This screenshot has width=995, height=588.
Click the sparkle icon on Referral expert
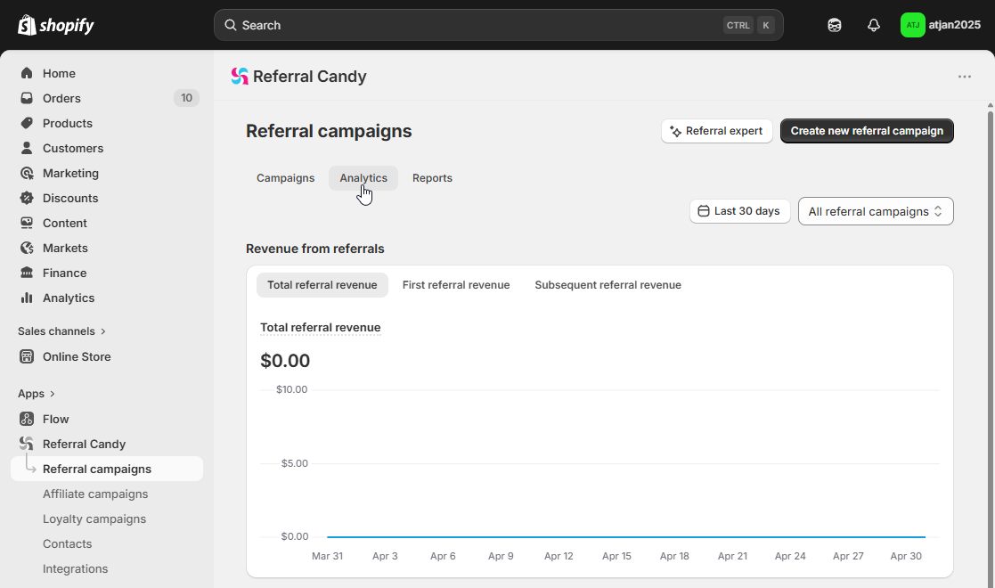pos(675,131)
